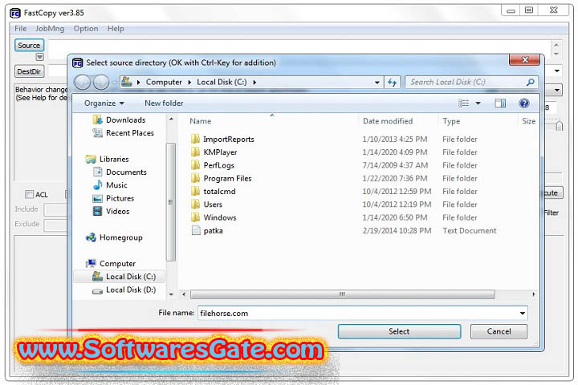Click the Source button in FastCopy
This screenshot has height=385, width=578.
[29, 45]
